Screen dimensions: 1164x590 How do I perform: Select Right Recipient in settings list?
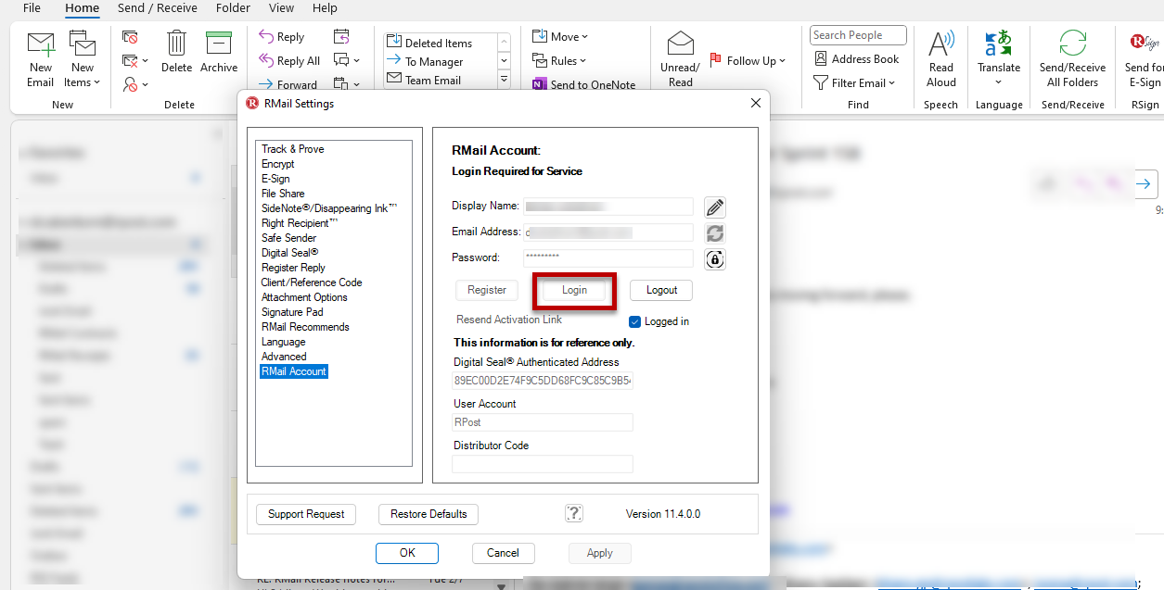click(x=300, y=223)
